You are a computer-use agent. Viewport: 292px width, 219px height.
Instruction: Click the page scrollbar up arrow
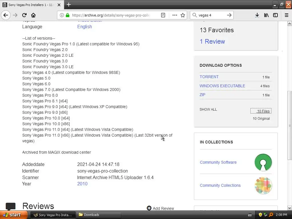[289, 23]
